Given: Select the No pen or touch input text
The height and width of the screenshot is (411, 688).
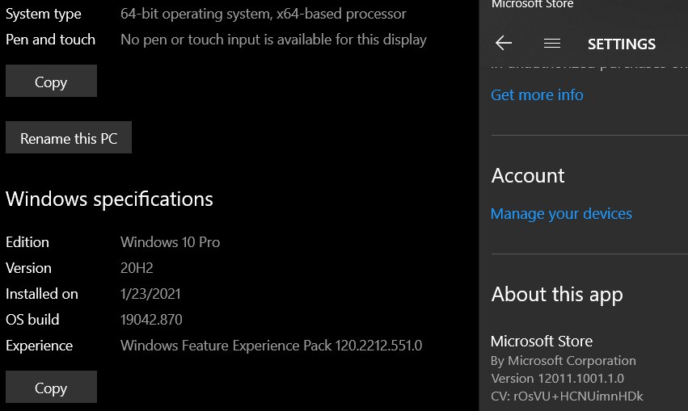Looking at the screenshot, I should tap(273, 40).
